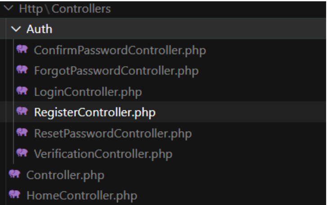Click the PHP icon beside ForgotPasswordController.php

pos(21,71)
